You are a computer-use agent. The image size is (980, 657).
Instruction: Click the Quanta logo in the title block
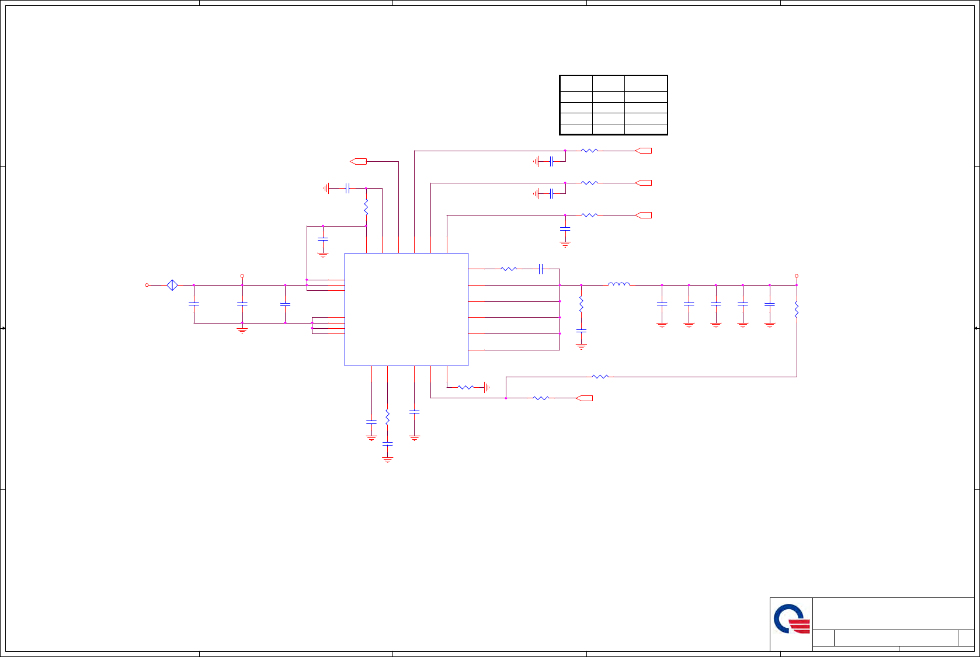[792, 620]
